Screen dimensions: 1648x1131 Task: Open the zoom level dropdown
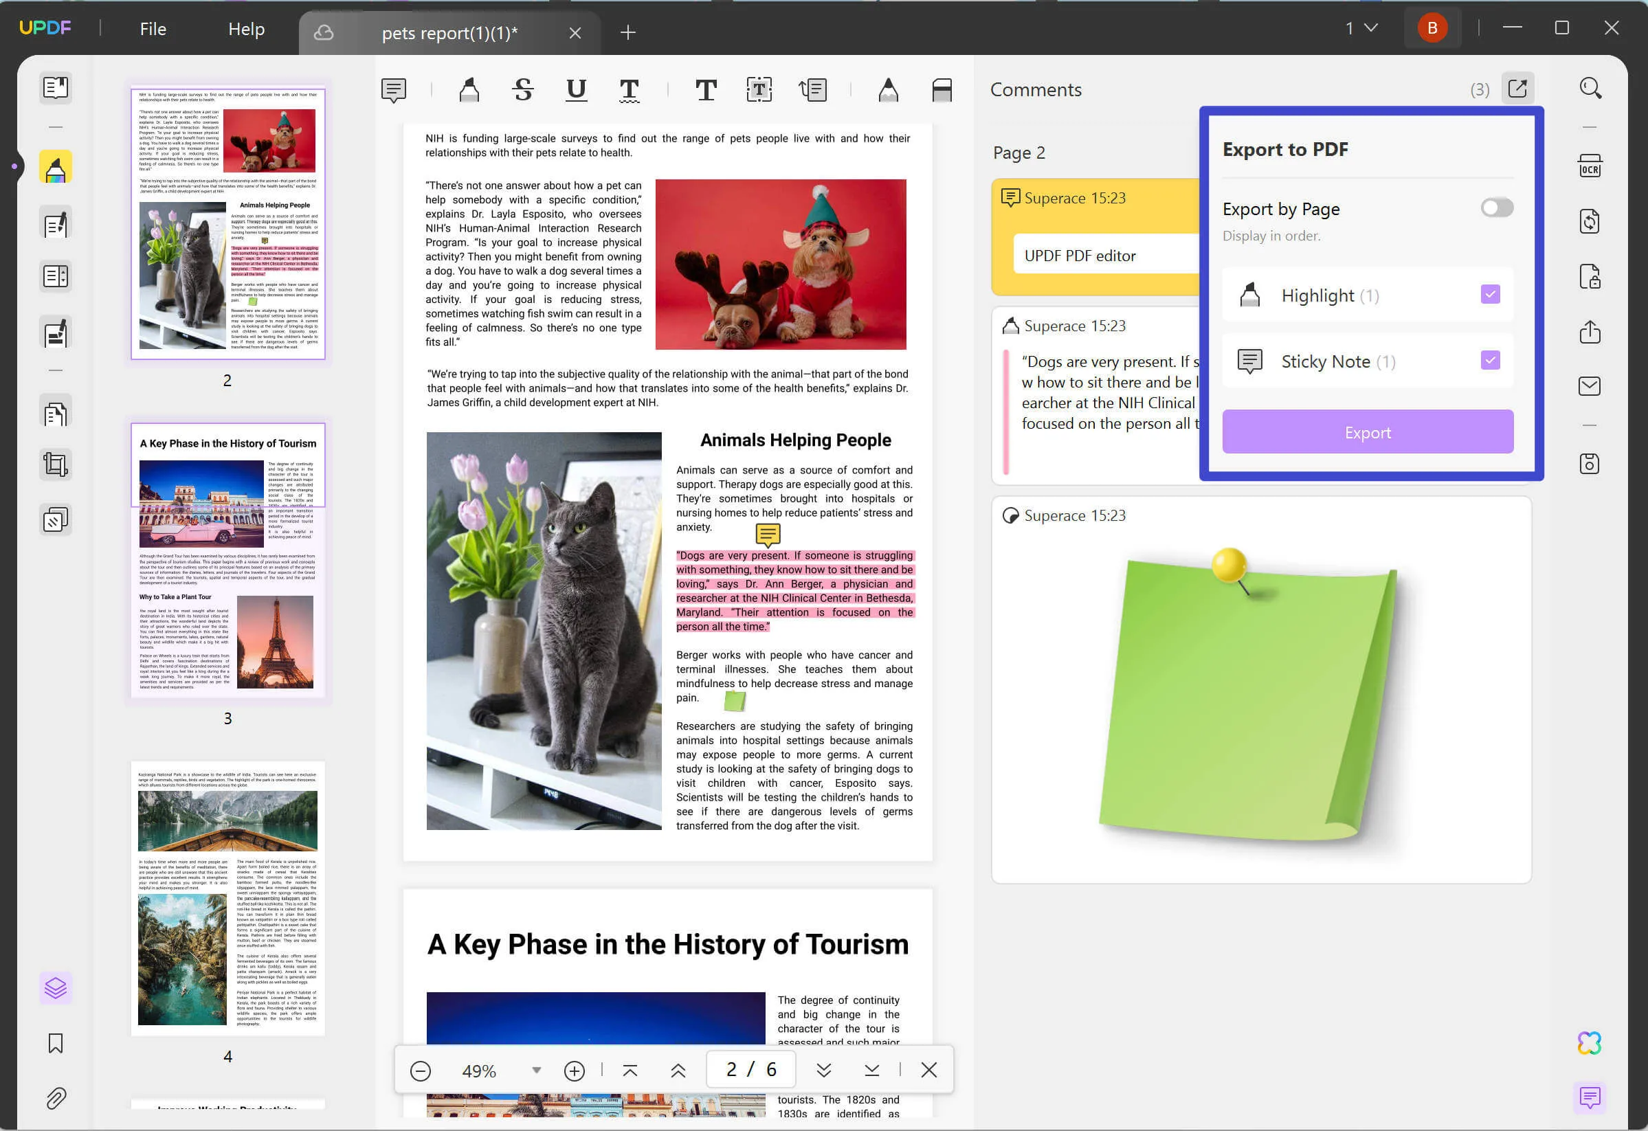(537, 1071)
